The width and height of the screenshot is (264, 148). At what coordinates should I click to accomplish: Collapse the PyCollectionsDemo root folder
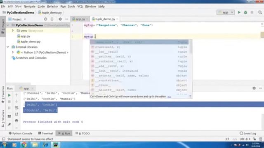pyautogui.click(x=8, y=25)
